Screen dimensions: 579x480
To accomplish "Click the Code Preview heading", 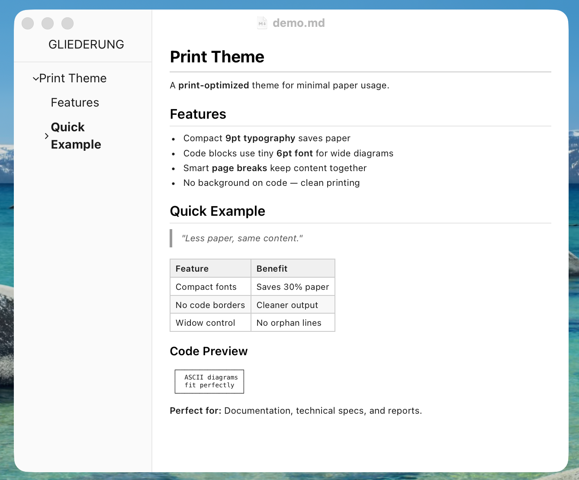I will [209, 351].
